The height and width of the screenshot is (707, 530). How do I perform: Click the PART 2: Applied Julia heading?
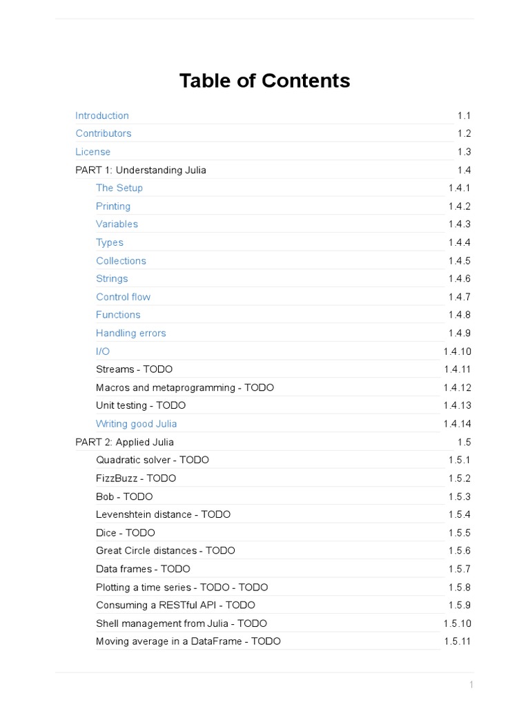124,442
